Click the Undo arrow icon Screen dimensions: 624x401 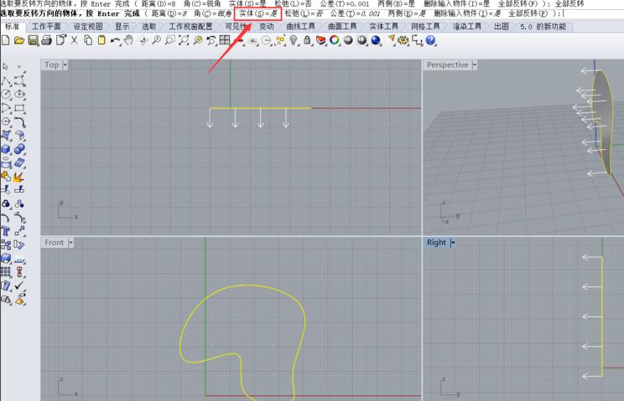(116, 40)
